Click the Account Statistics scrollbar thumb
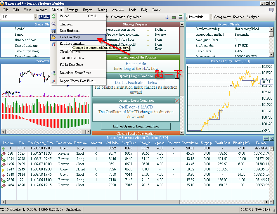Screen dimensions: 277x214 (x=271, y=34)
